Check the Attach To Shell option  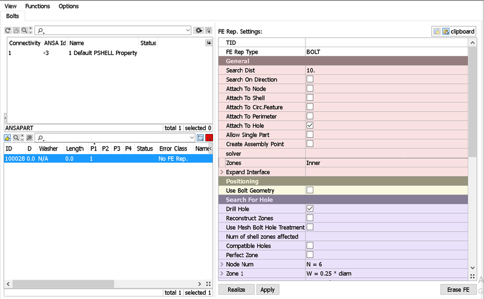[x=310, y=98]
